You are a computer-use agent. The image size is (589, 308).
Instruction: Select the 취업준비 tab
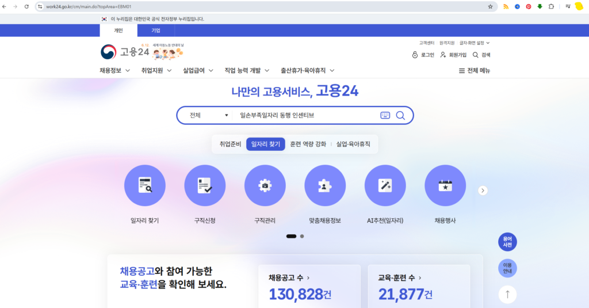coord(230,144)
